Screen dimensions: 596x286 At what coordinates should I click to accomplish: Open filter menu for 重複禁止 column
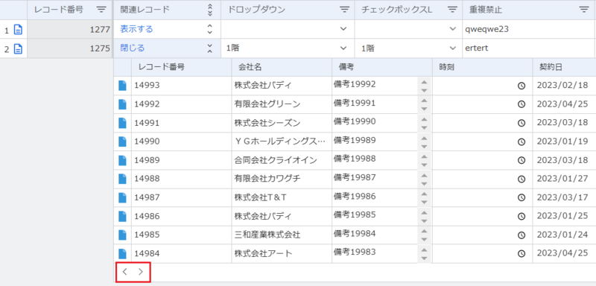click(x=583, y=10)
